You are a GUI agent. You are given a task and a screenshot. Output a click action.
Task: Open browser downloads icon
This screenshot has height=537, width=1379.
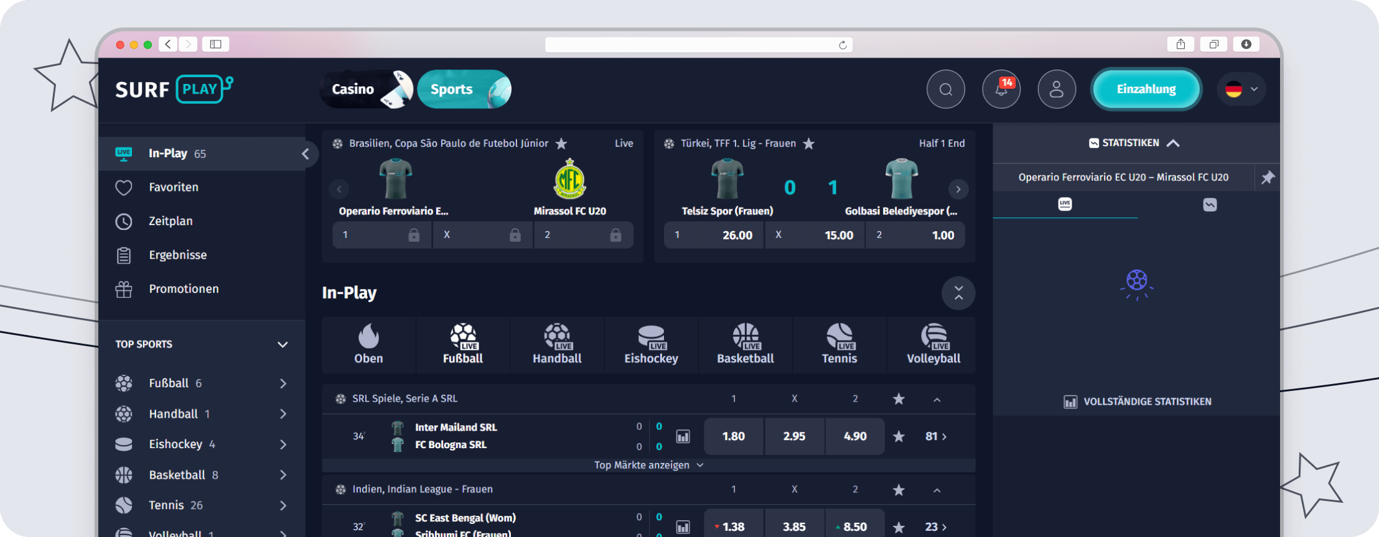point(1246,44)
